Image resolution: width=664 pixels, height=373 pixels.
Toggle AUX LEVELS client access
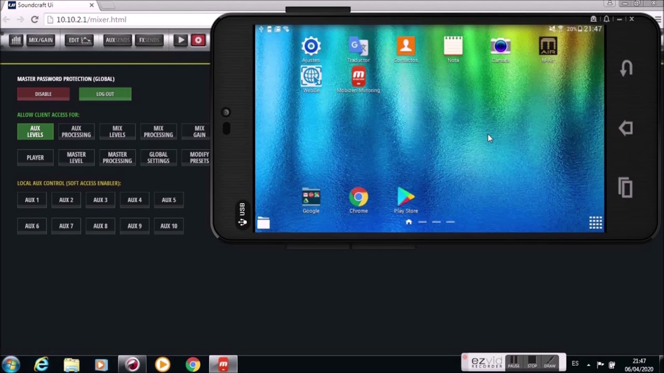35,132
